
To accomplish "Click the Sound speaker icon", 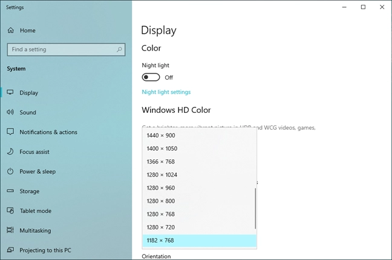I will click(10, 112).
